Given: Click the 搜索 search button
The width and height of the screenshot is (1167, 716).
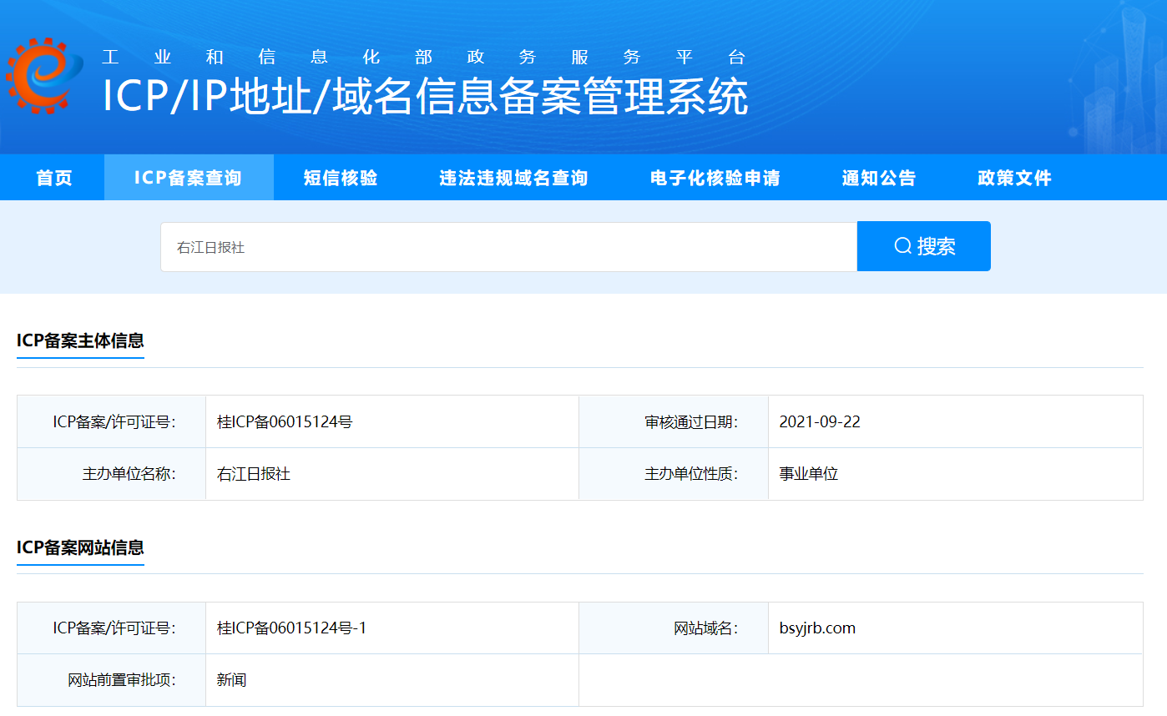Looking at the screenshot, I should click(x=924, y=246).
